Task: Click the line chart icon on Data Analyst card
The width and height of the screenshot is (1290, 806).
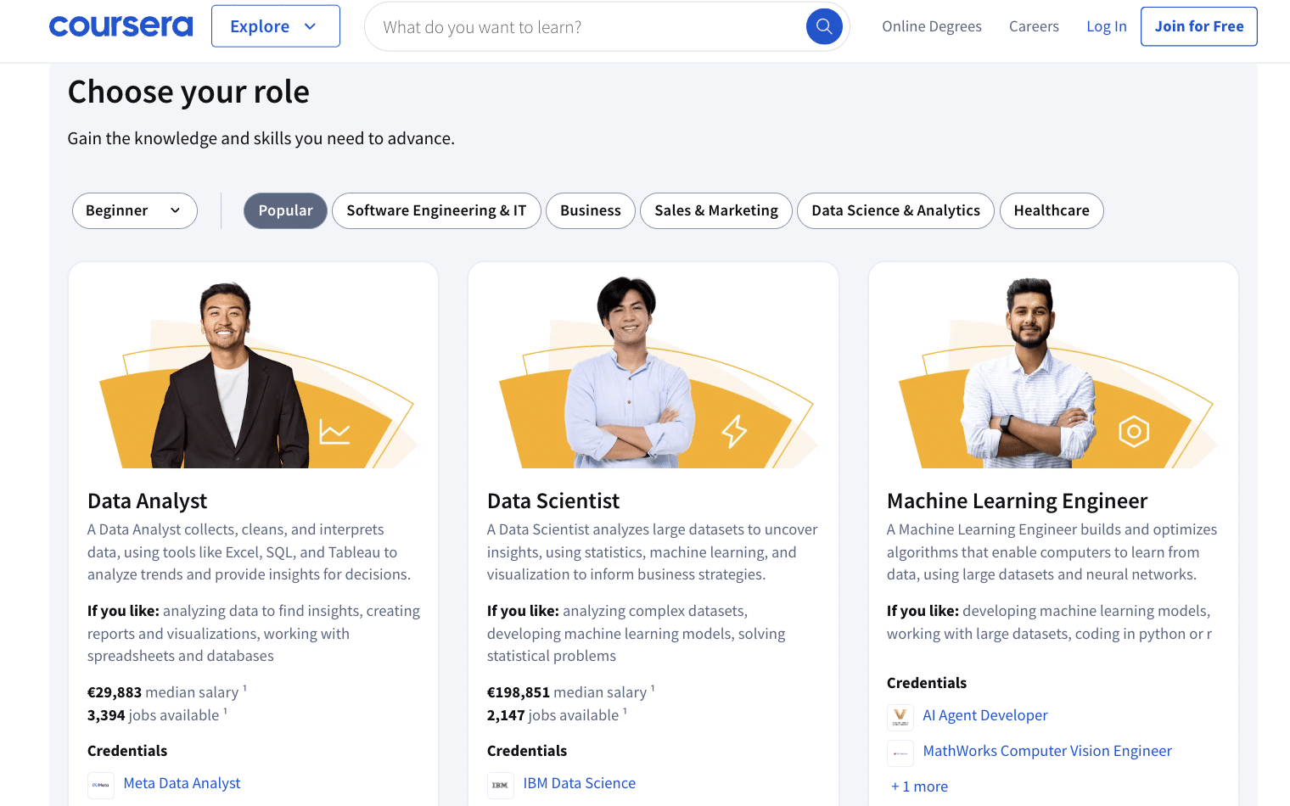Action: (x=334, y=432)
